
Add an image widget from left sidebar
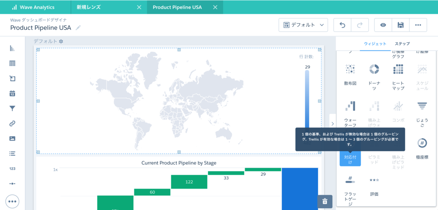pos(12,139)
